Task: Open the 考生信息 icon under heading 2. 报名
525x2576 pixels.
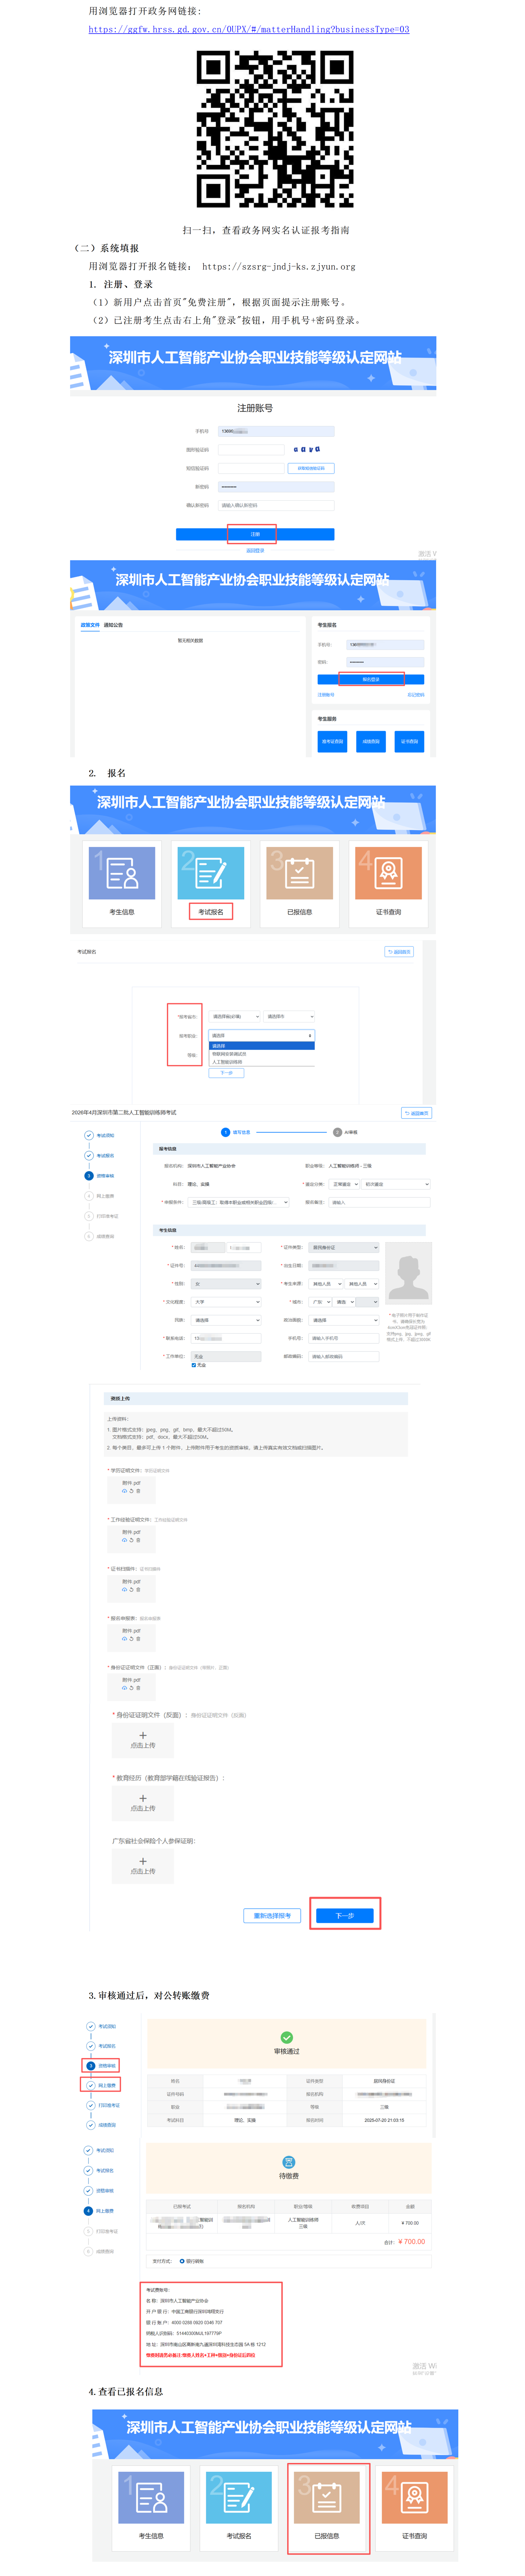Action: tap(122, 872)
